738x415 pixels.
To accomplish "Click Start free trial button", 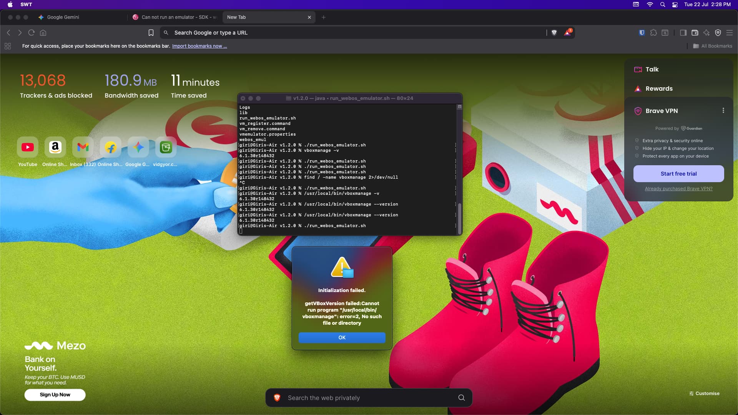I will tap(678, 174).
